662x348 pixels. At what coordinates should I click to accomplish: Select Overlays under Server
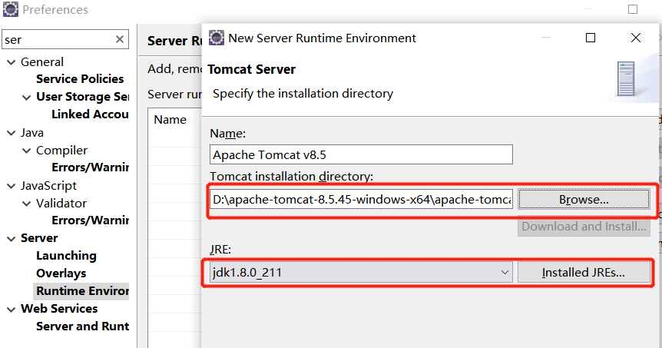[61, 273]
